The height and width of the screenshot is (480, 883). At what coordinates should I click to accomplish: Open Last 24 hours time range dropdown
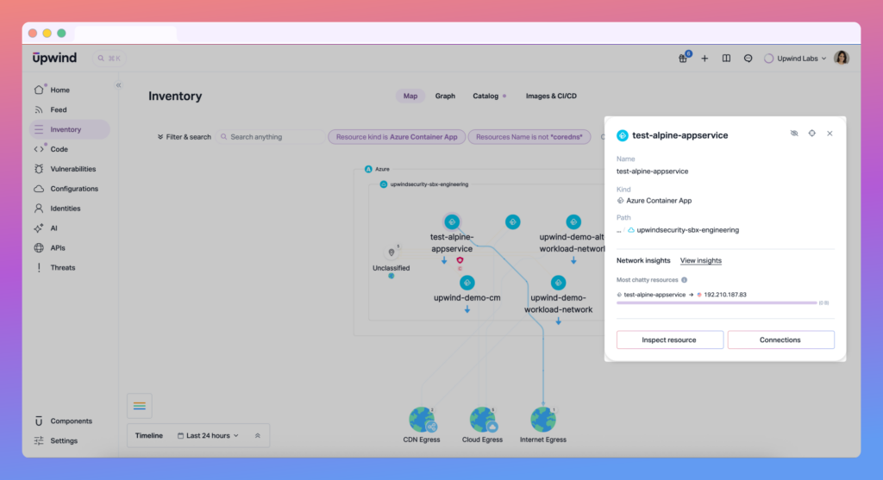click(x=208, y=435)
